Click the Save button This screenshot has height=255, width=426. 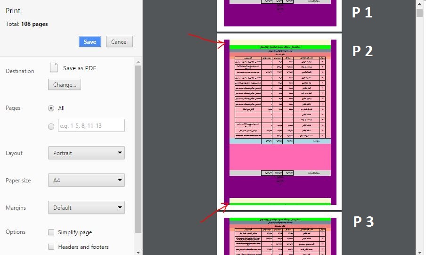pos(90,41)
